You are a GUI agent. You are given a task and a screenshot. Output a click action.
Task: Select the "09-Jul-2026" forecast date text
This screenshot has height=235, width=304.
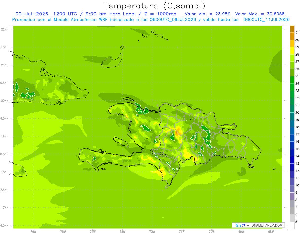(32, 14)
